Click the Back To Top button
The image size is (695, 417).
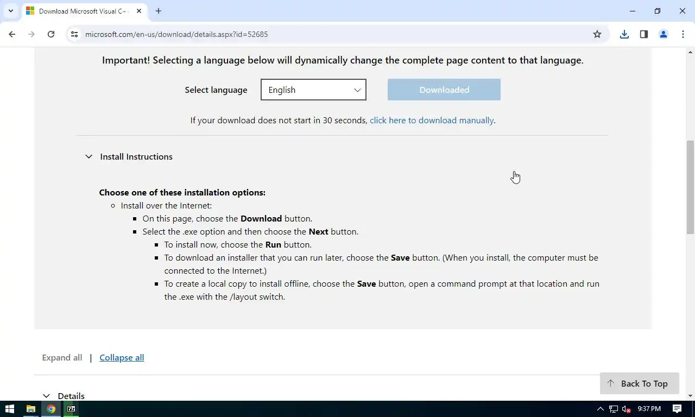640,383
